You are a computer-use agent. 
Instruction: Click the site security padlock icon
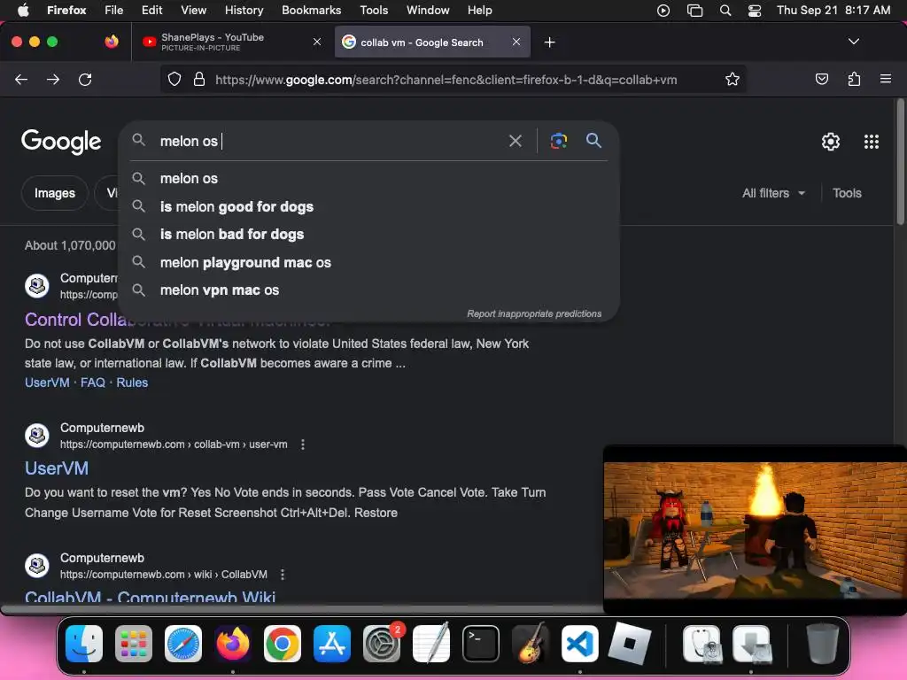point(199,79)
